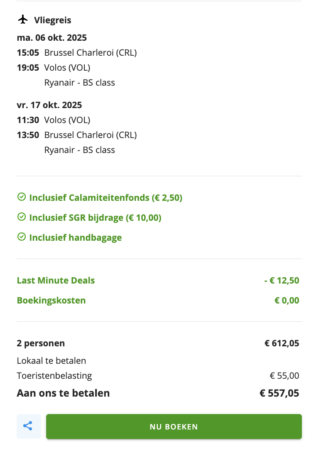The height and width of the screenshot is (449, 316).
Task: Click the Vliegreis heading
Action: 53,20
